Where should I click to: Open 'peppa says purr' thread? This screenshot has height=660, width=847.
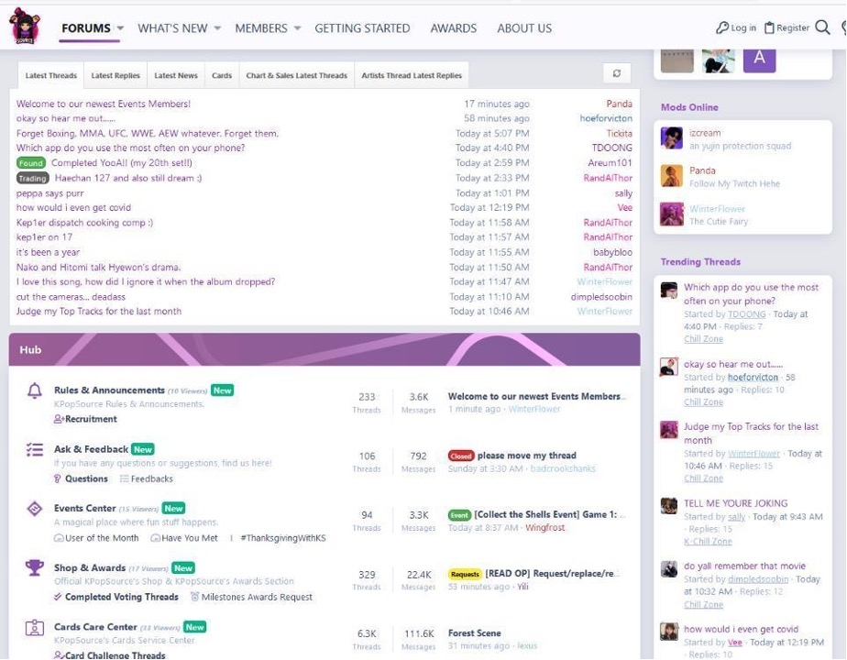49,192
